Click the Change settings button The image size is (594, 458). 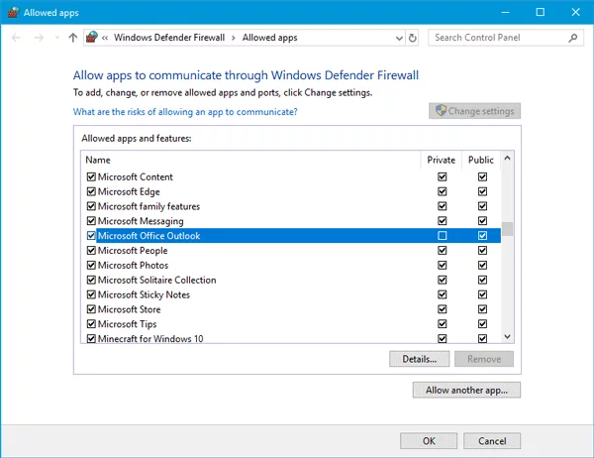(x=474, y=111)
